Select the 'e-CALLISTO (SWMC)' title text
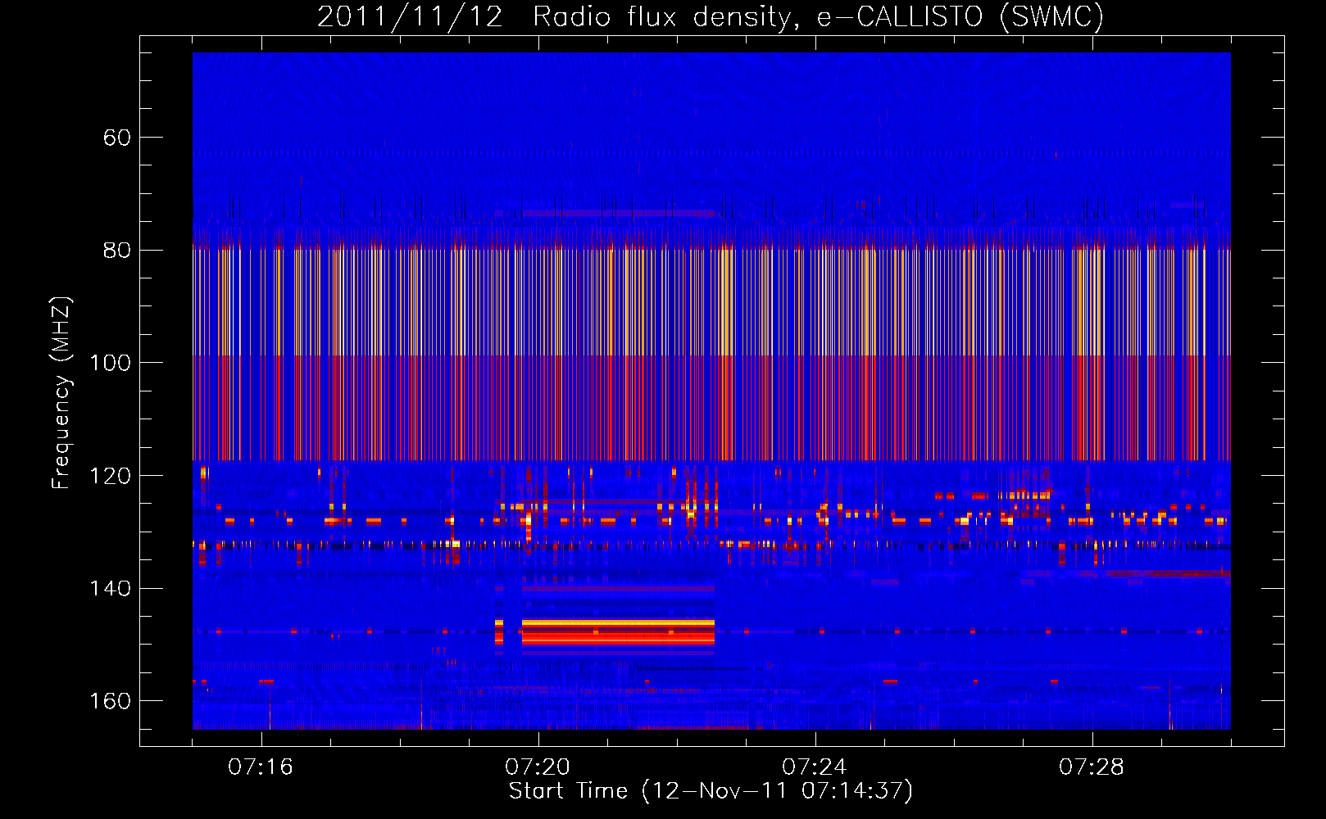This screenshot has height=819, width=1326. tap(960, 16)
